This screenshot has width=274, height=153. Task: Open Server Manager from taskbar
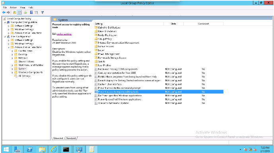(x=17, y=149)
